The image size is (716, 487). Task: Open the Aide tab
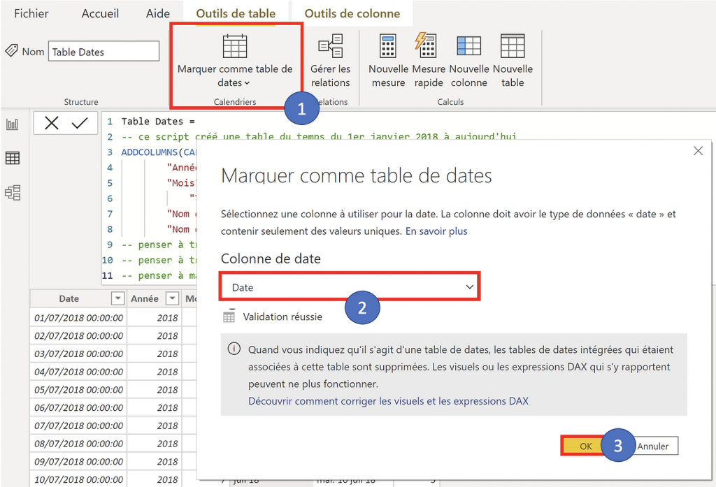158,14
